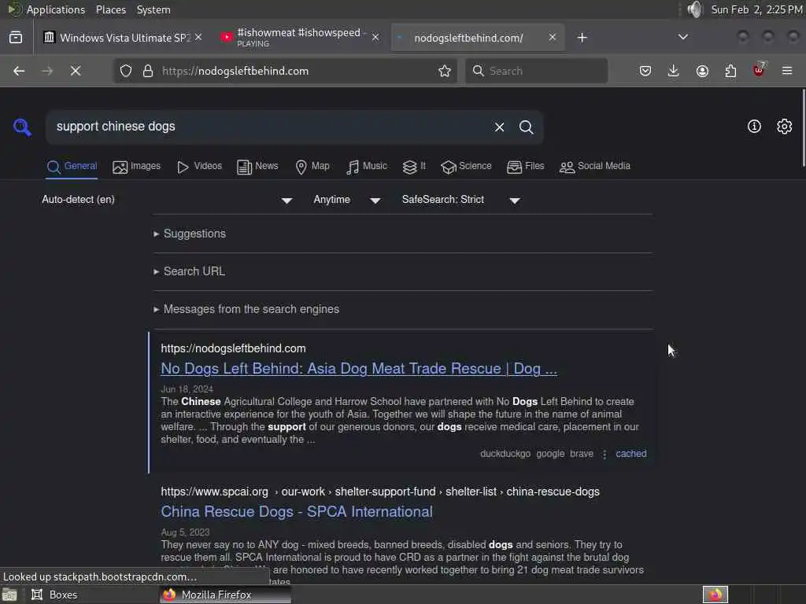Expand Messages from the search engines
This screenshot has width=806, height=604.
click(x=246, y=309)
